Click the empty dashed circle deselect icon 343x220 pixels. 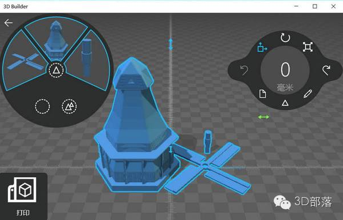tap(42, 106)
